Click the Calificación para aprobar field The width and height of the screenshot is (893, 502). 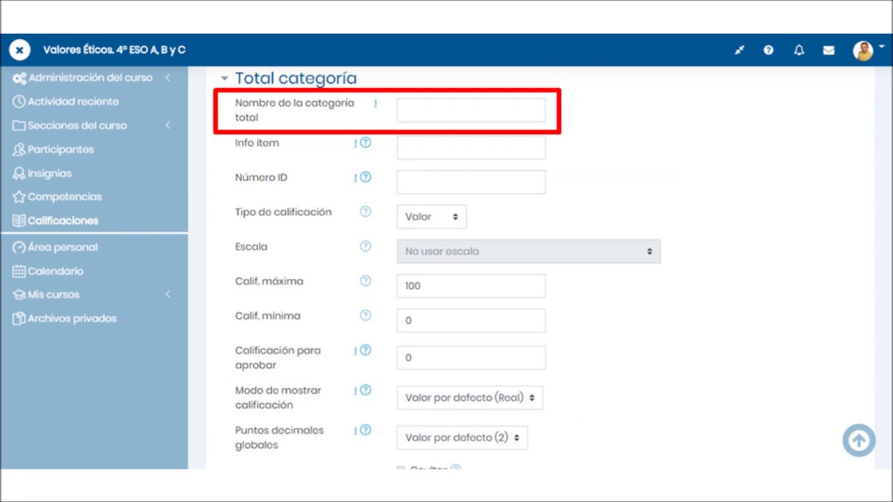[471, 358]
